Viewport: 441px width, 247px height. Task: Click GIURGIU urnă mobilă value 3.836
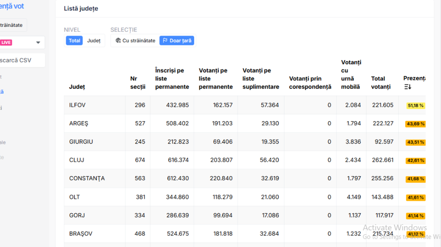pos(353,142)
